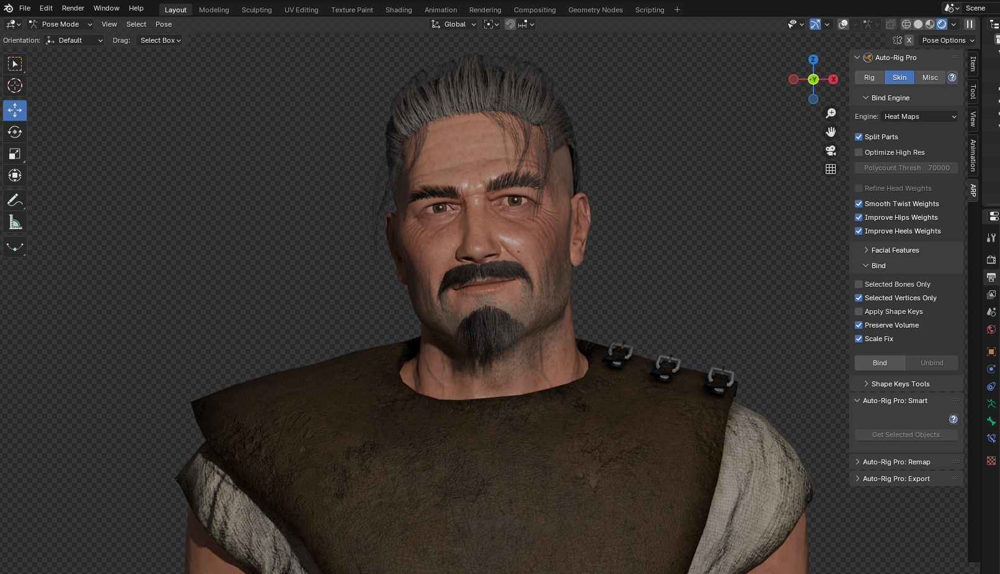
Task: Click the red X axis gizmo handle
Action: coord(833,79)
